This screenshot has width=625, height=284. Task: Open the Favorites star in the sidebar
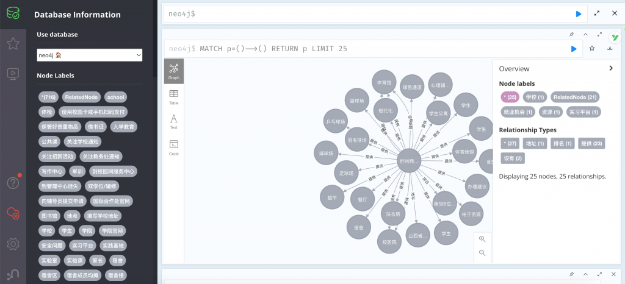tap(13, 43)
